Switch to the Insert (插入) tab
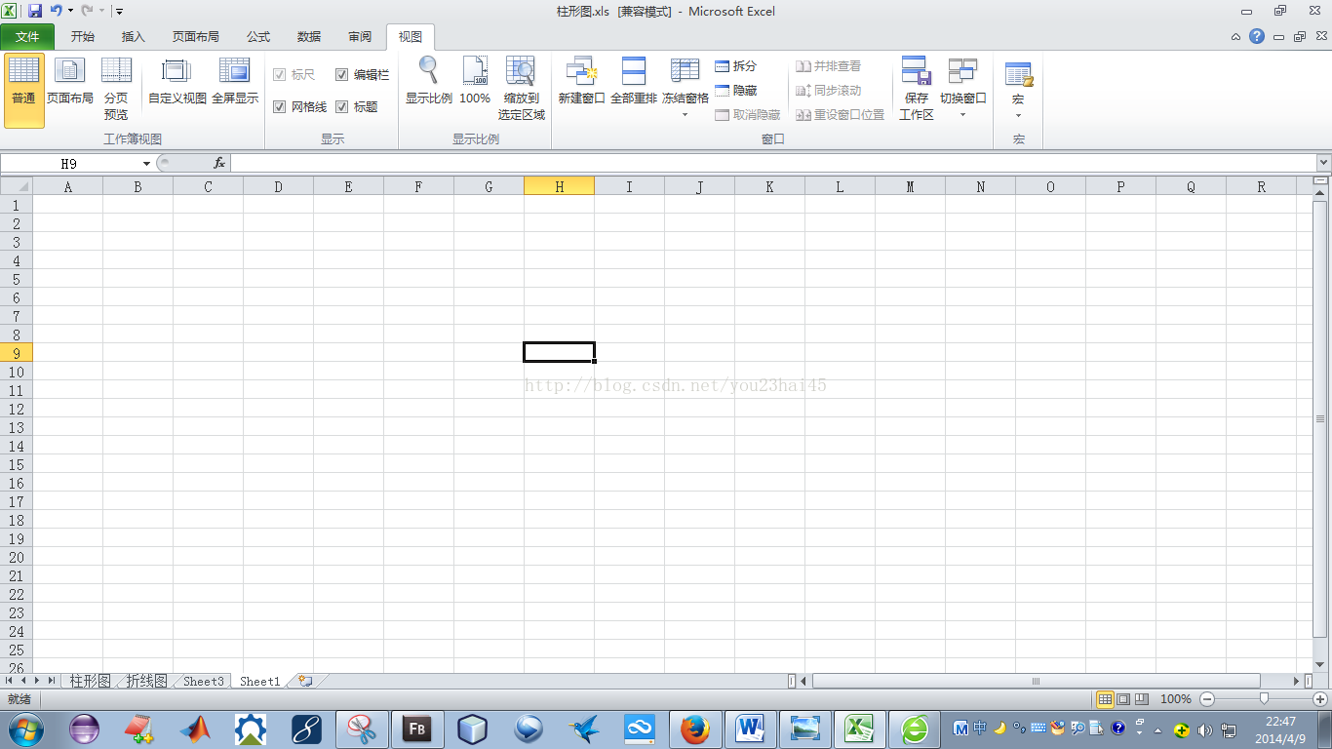 pos(134,37)
